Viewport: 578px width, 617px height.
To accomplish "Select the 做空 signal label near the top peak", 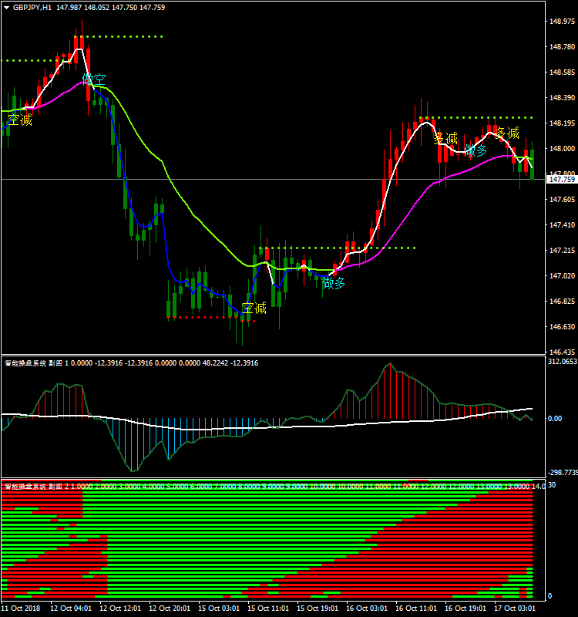I will [x=94, y=79].
